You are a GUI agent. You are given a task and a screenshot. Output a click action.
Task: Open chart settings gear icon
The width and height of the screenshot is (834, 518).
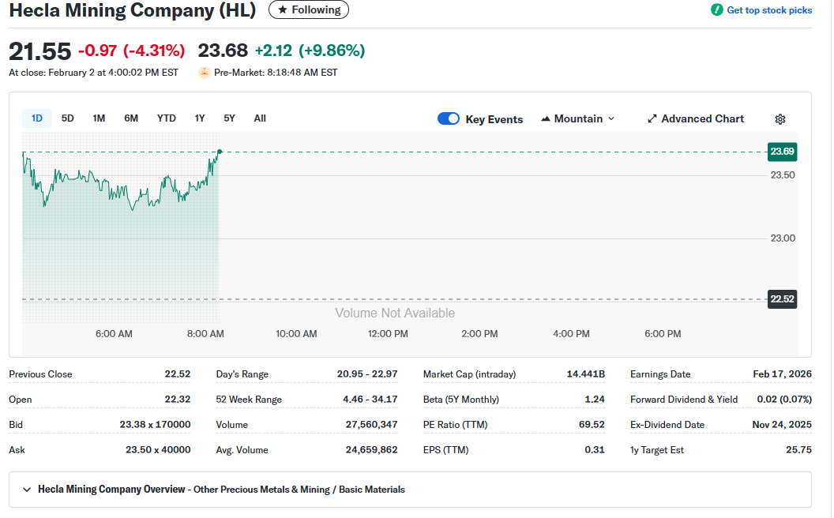780,119
